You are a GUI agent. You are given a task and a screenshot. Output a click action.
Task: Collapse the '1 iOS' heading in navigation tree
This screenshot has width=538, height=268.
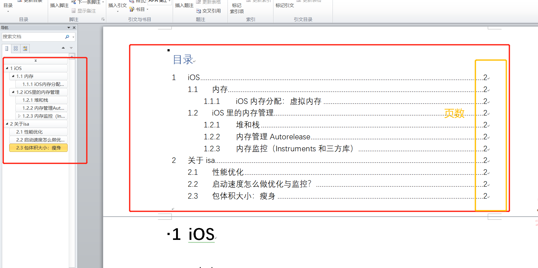pyautogui.click(x=7, y=68)
